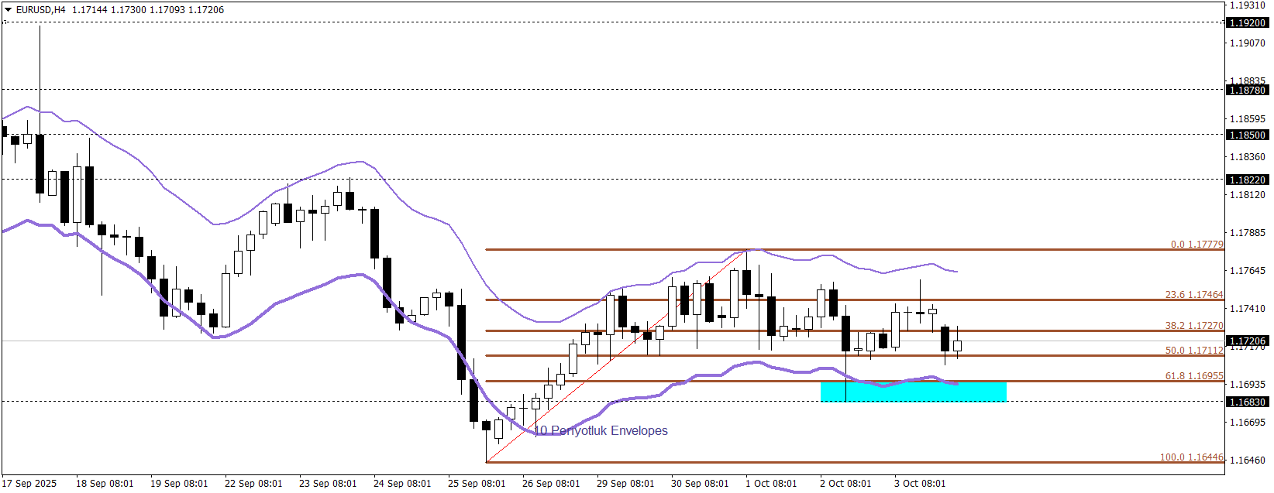Click the 1.16830 support level label
This screenshot has width=1274, height=493.
1248,402
